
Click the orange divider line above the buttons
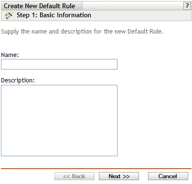96,169
